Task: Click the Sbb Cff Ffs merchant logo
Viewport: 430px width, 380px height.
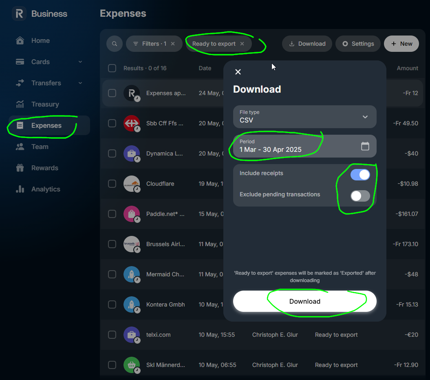Action: [132, 123]
